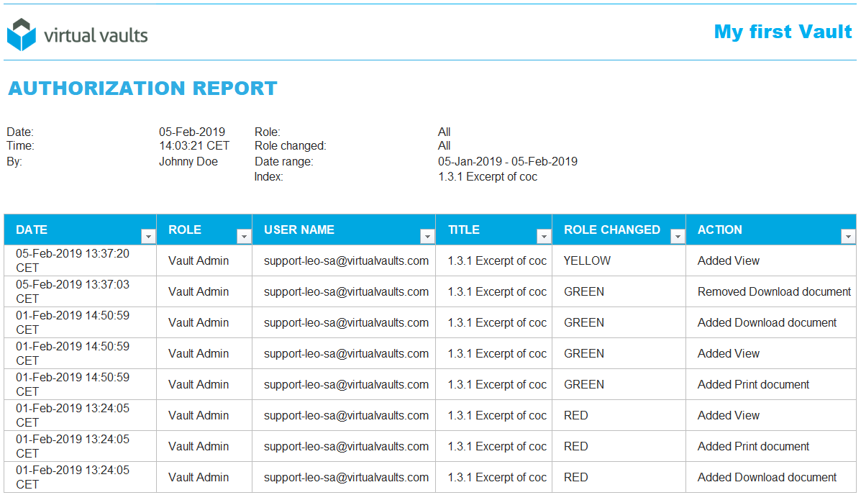The width and height of the screenshot is (861, 495).
Task: Click the Role changed: label
Action: (x=291, y=145)
